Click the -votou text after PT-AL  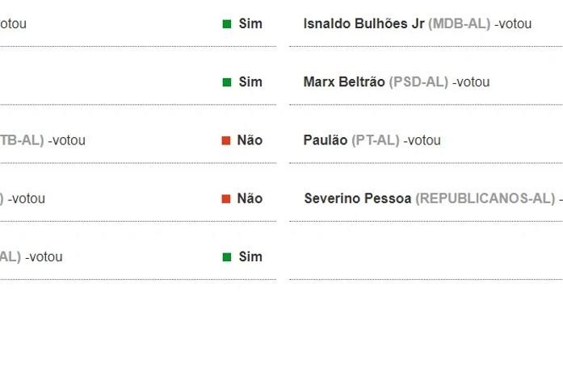pos(422,140)
